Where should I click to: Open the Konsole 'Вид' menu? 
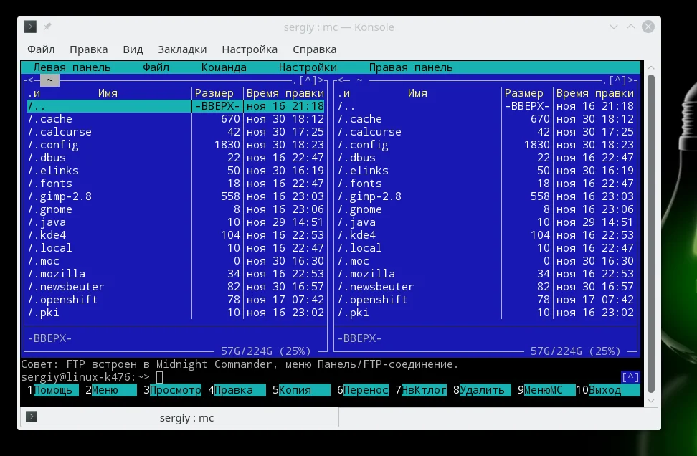[133, 49]
